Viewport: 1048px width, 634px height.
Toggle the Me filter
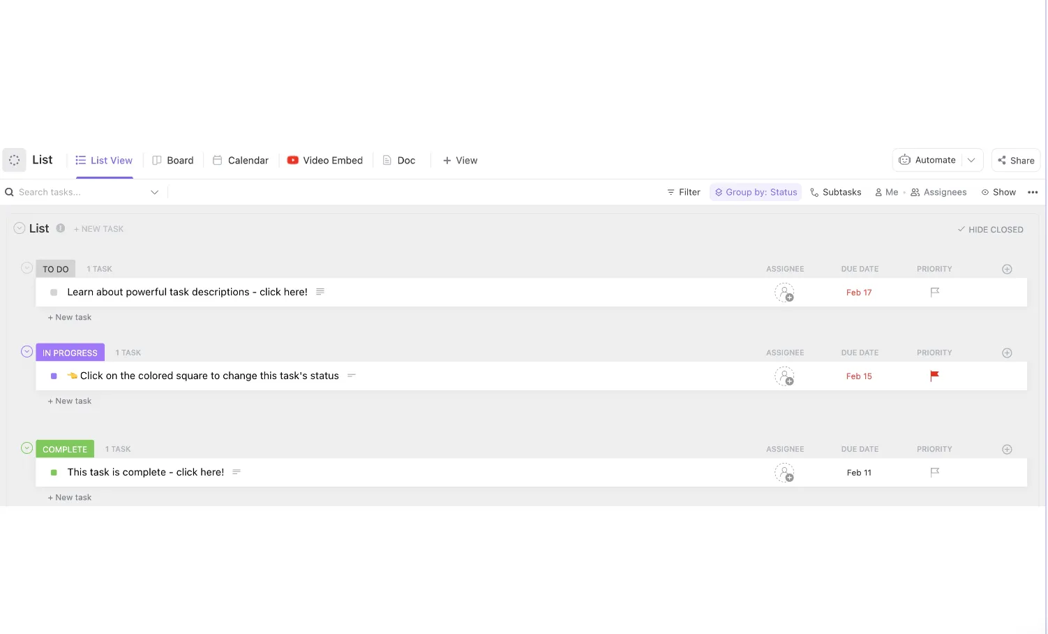[886, 192]
